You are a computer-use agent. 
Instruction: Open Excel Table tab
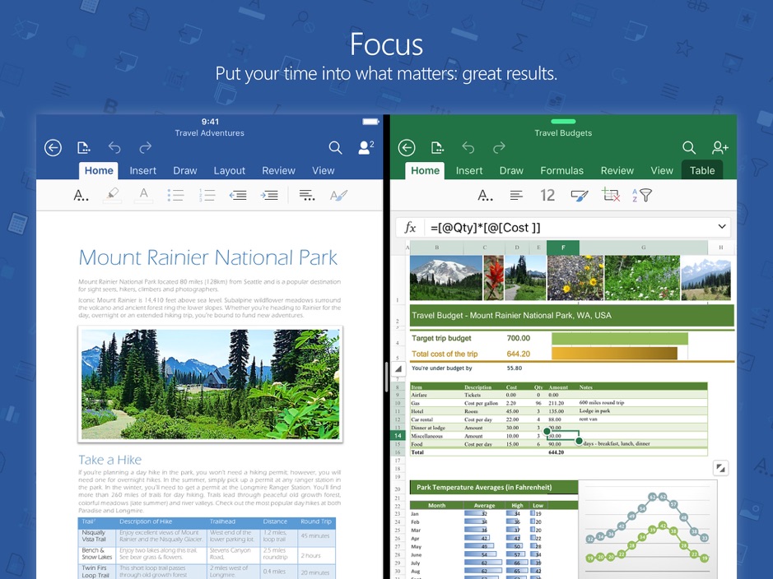coord(702,170)
